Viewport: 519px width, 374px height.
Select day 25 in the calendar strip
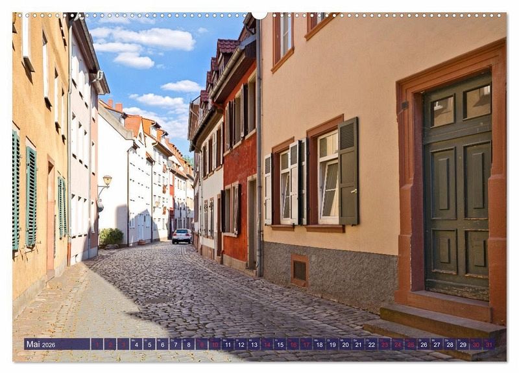[x=411, y=344]
